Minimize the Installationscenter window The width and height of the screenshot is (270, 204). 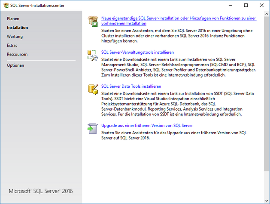(231, 5)
